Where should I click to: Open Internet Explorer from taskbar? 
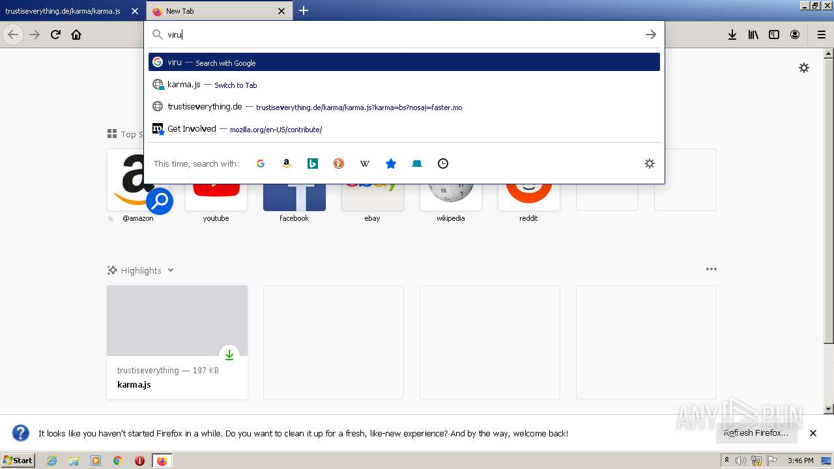51,461
